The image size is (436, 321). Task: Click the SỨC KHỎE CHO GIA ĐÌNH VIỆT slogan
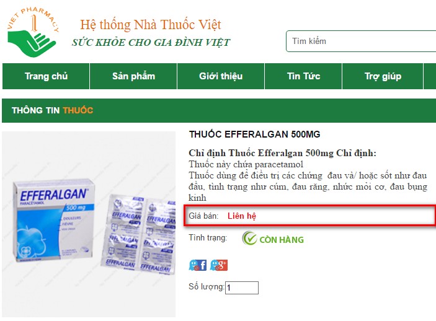(151, 43)
